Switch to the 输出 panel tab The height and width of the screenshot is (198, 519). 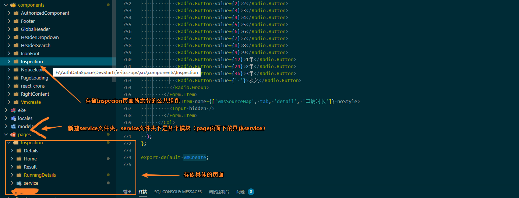tap(127, 192)
